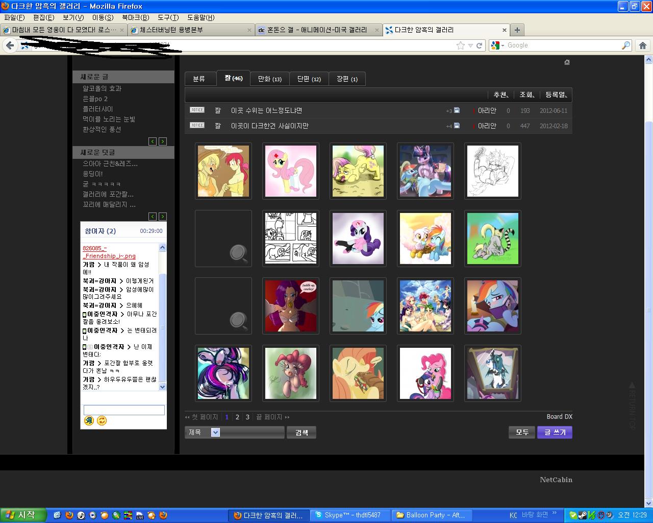Show next new posts with right arrow
Image resolution: width=653 pixels, height=523 pixels.
[x=163, y=141]
